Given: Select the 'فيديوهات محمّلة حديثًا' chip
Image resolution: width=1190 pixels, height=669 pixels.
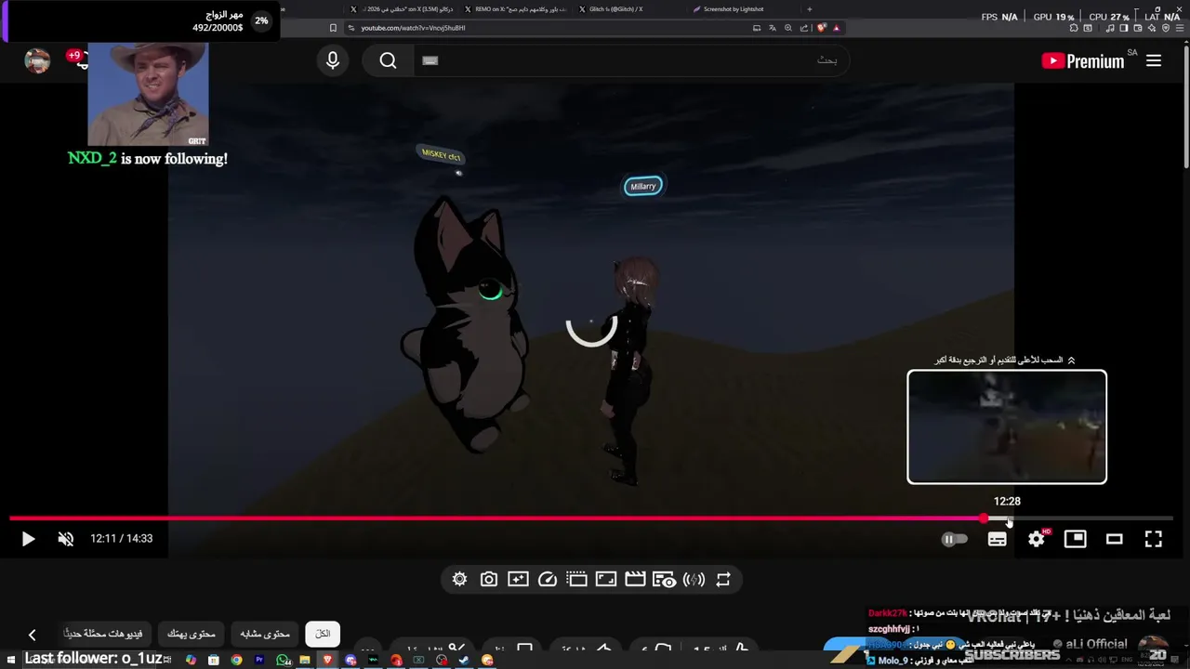Looking at the screenshot, I should tap(103, 634).
